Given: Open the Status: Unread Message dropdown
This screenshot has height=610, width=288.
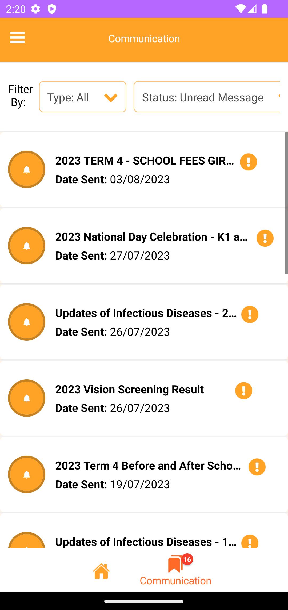Looking at the screenshot, I should (207, 97).
